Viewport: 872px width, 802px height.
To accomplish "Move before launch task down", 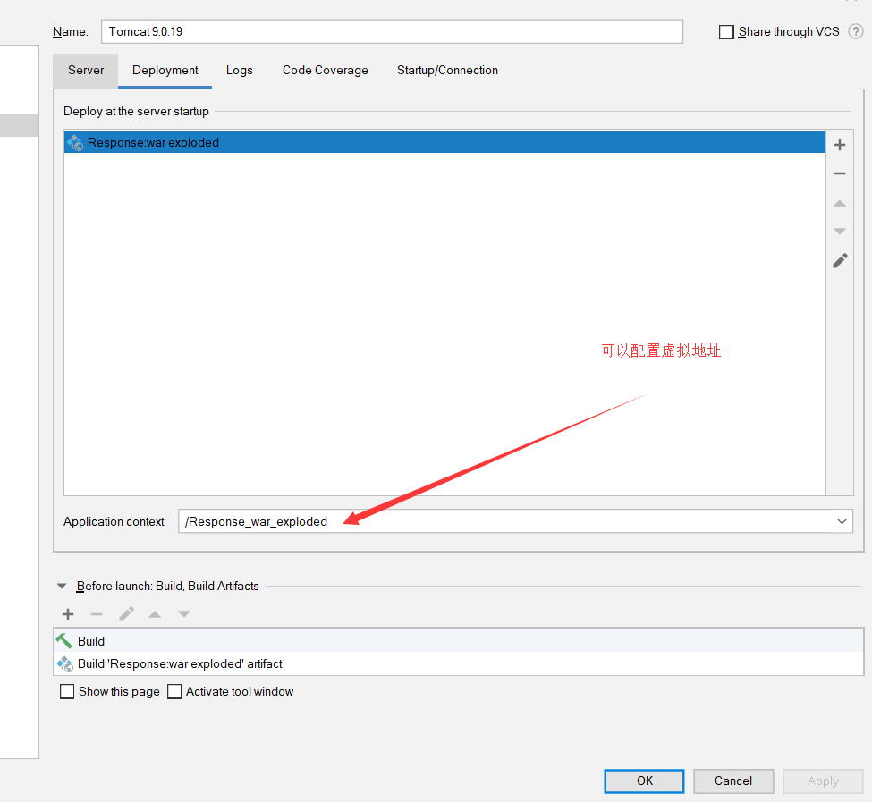I will pyautogui.click(x=184, y=614).
